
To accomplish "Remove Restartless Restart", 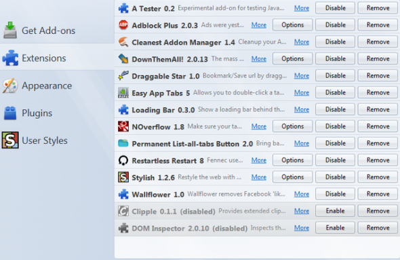I will coord(378,160).
